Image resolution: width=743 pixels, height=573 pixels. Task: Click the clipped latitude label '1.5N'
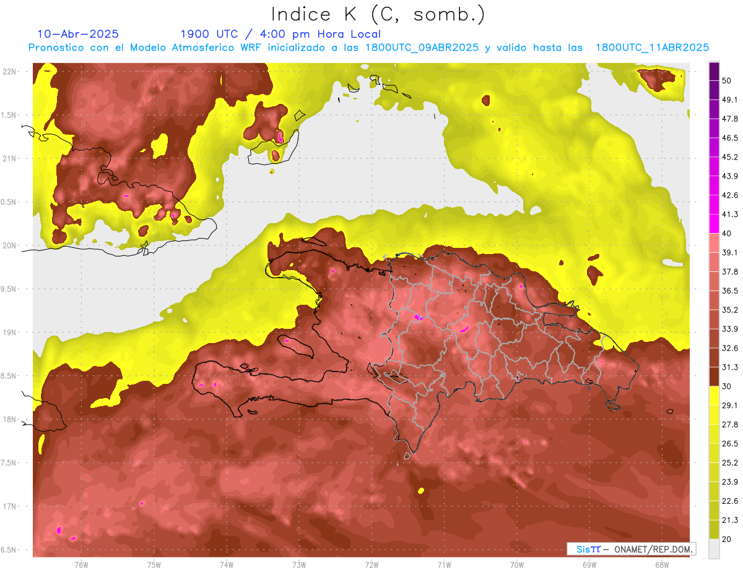tap(8, 115)
